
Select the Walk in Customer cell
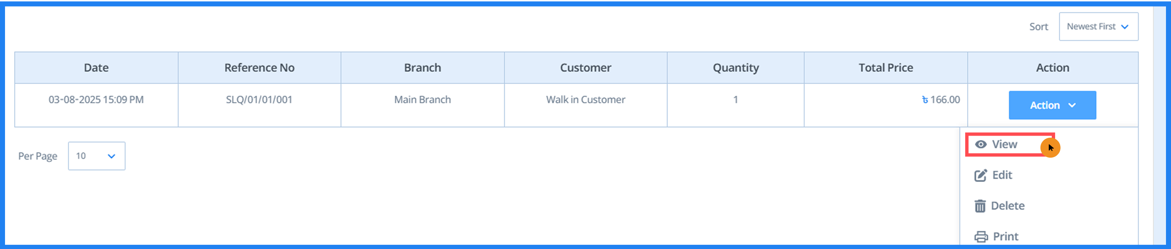pos(585,99)
